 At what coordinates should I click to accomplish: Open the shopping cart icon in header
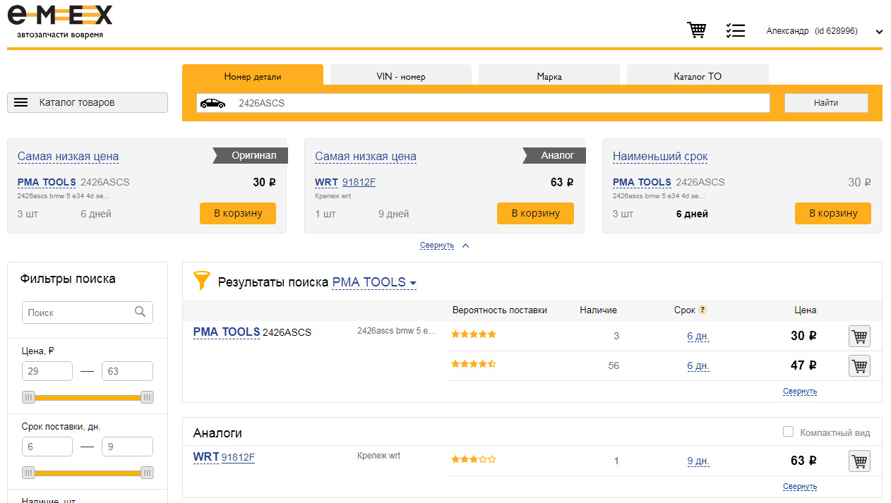point(697,30)
